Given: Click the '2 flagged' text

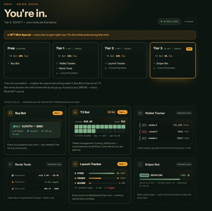Looking at the screenshot, I should click(110, 188).
